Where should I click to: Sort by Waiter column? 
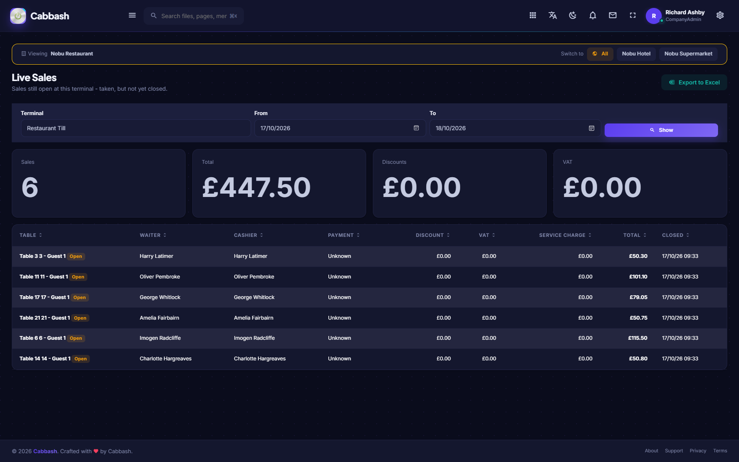(153, 235)
